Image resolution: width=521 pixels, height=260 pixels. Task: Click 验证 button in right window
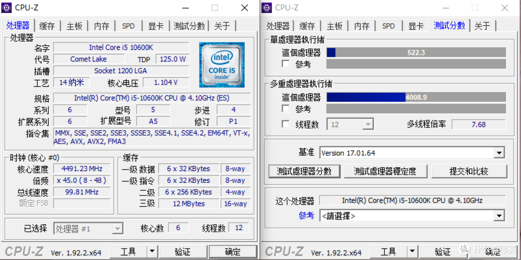click(x=443, y=251)
